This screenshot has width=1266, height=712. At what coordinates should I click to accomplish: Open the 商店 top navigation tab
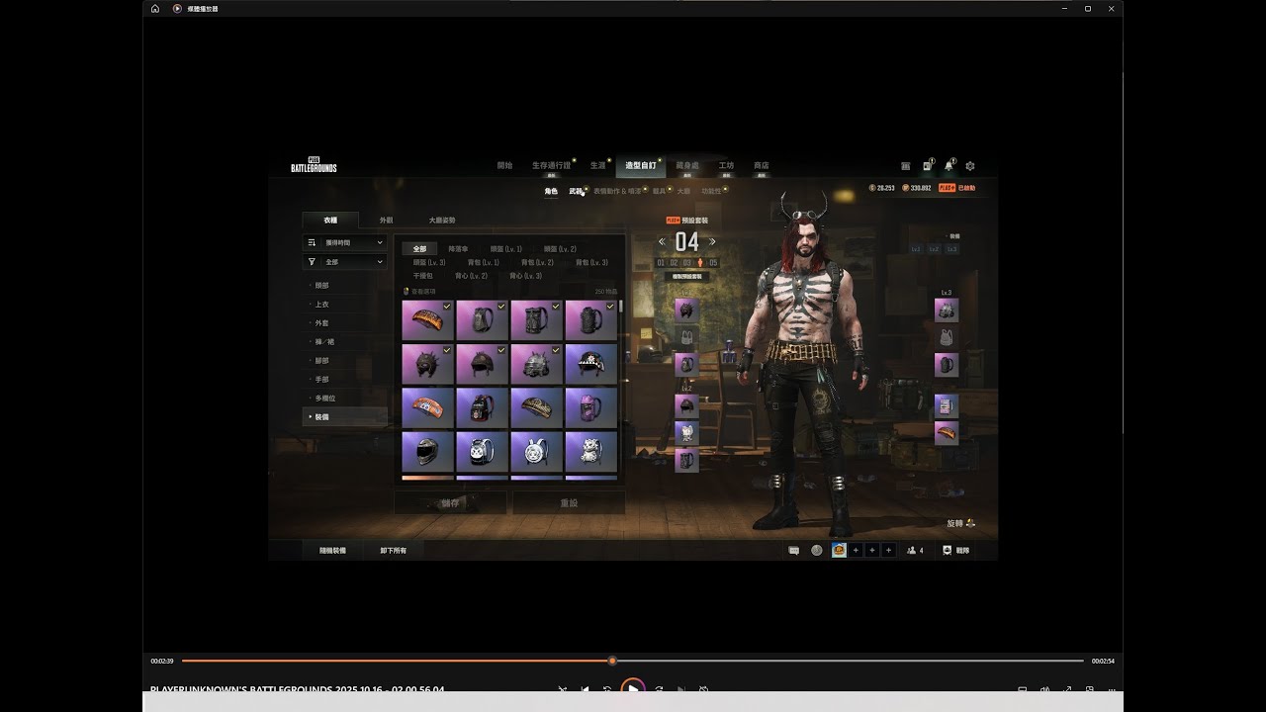click(761, 165)
